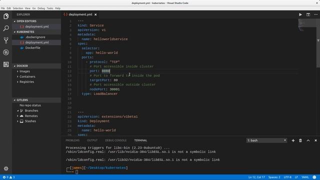Screen dimensions: 320x180
Task: Switch to the Debug Console tab
Action: coord(115,140)
